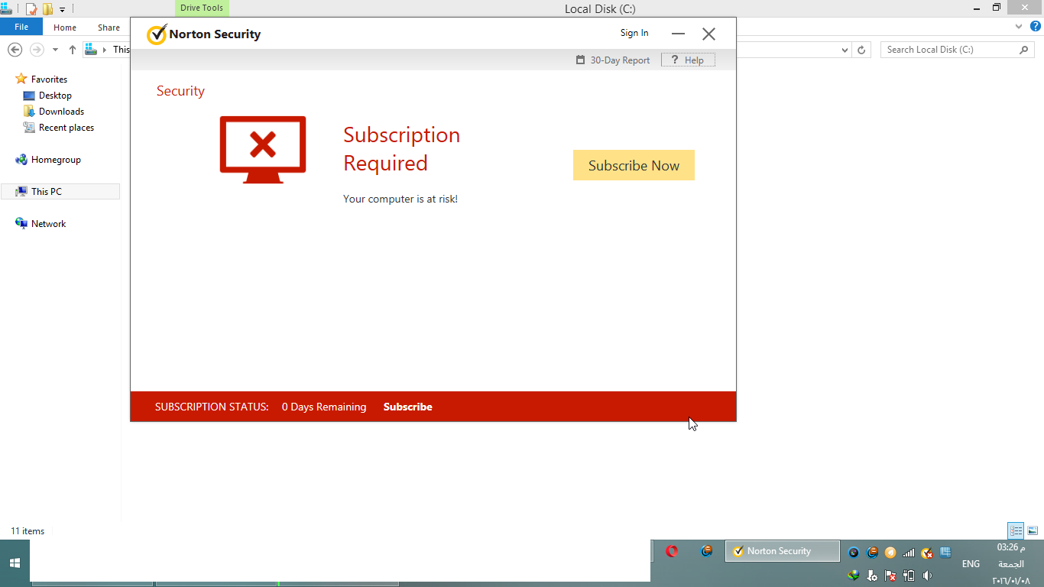Open Norton Sign In link
The image size is (1044, 587).
[x=634, y=33]
